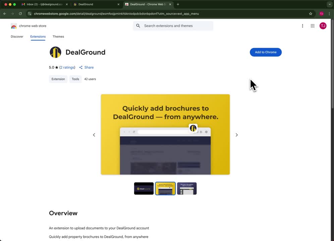Click the Tools category chip
The height and width of the screenshot is (241, 334).
click(75, 79)
